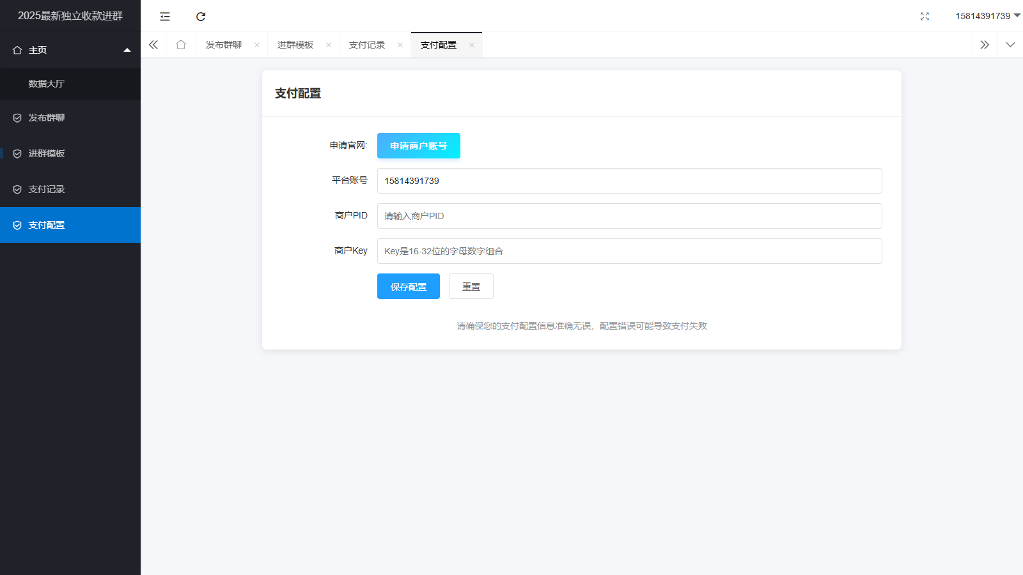Close the 发布群聊 tab
The height and width of the screenshot is (575, 1023).
tap(257, 45)
